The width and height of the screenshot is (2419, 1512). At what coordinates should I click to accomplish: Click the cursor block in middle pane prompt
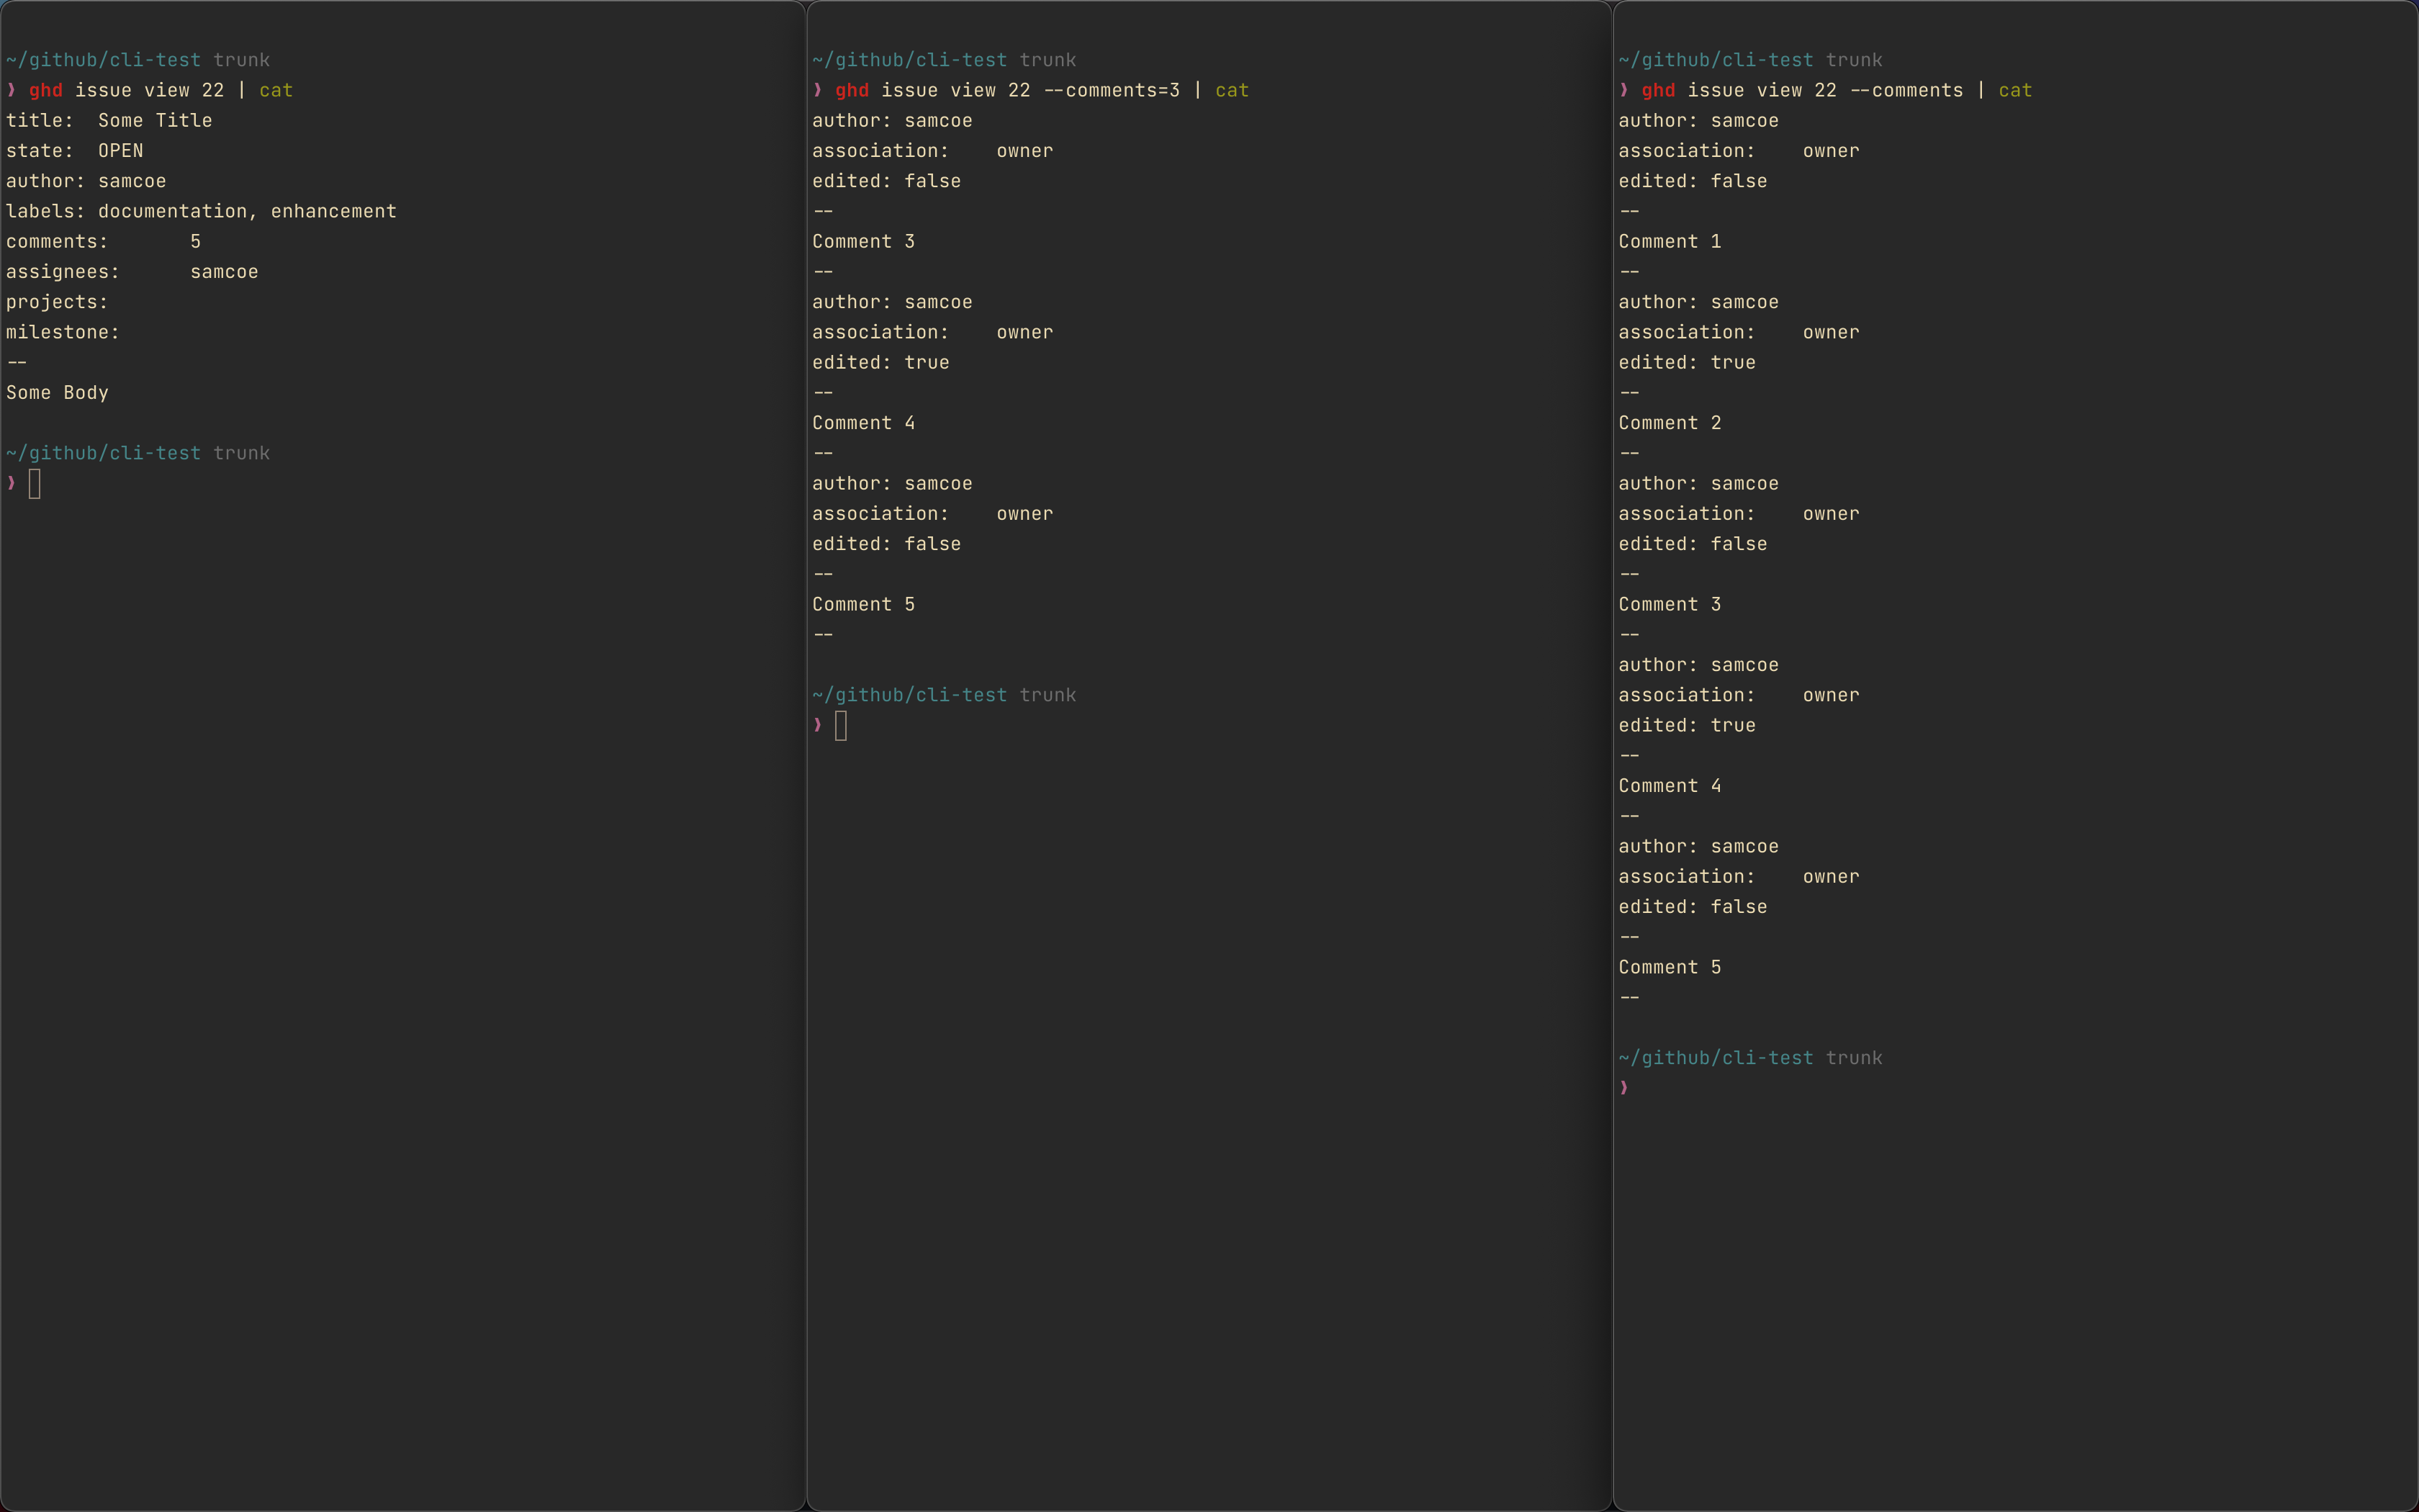coord(841,726)
